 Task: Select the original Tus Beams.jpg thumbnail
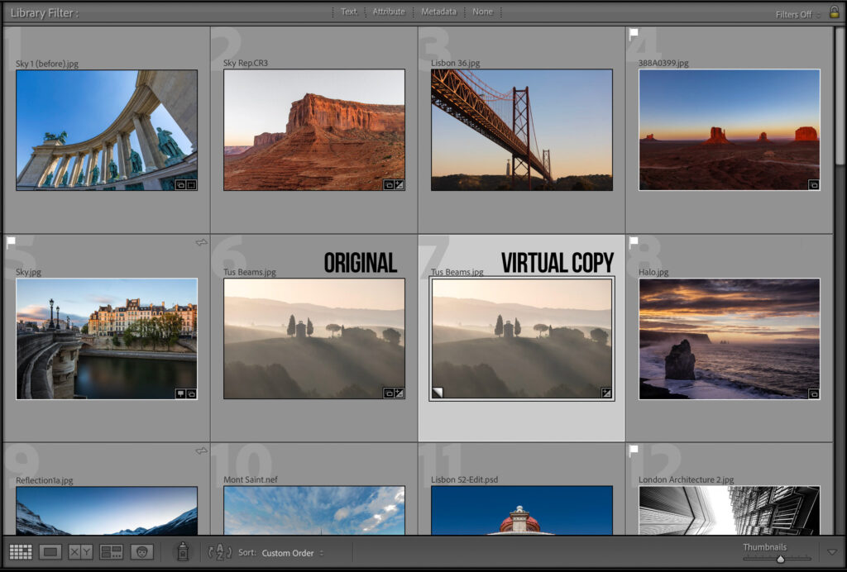[313, 338]
